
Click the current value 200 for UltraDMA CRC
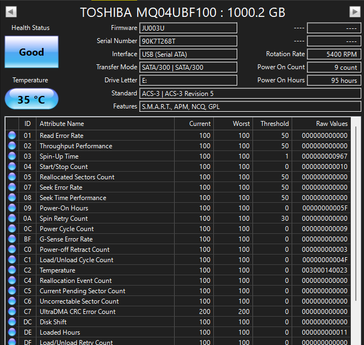(x=205, y=312)
